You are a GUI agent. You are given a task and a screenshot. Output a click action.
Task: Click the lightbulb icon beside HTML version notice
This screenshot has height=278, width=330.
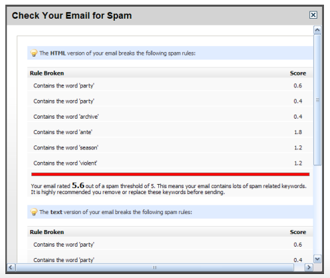tap(33, 53)
